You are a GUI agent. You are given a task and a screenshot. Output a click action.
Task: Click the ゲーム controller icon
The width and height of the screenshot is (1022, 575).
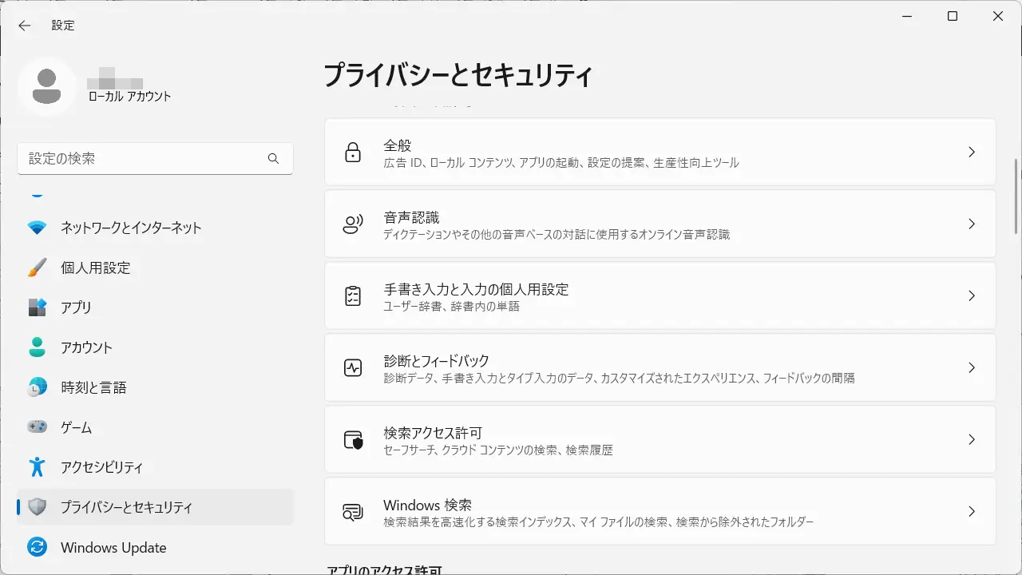[x=37, y=427]
